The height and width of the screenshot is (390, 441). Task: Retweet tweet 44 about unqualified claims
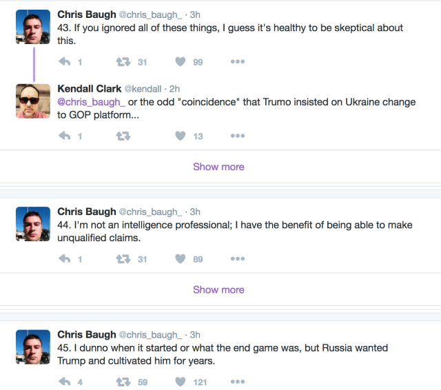(x=123, y=258)
